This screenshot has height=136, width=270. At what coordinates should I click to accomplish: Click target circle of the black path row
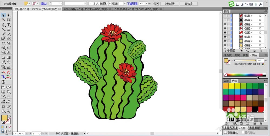click(x=260, y=20)
